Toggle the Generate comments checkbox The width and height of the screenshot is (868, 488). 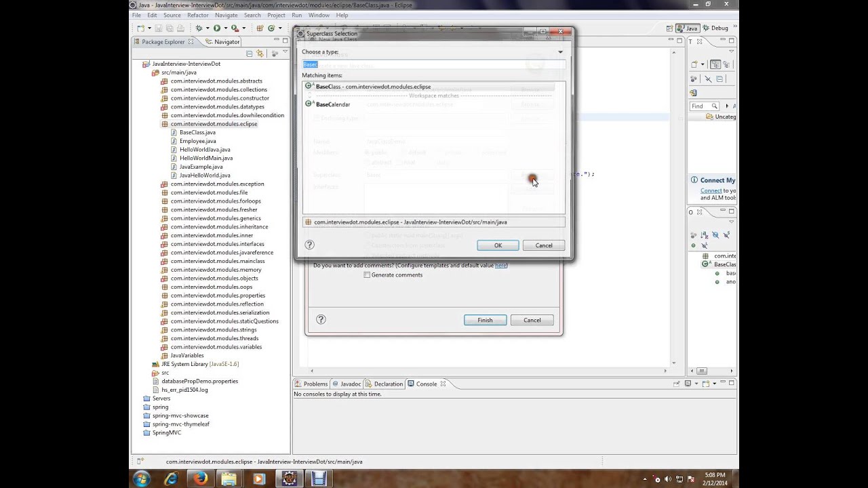[367, 275]
